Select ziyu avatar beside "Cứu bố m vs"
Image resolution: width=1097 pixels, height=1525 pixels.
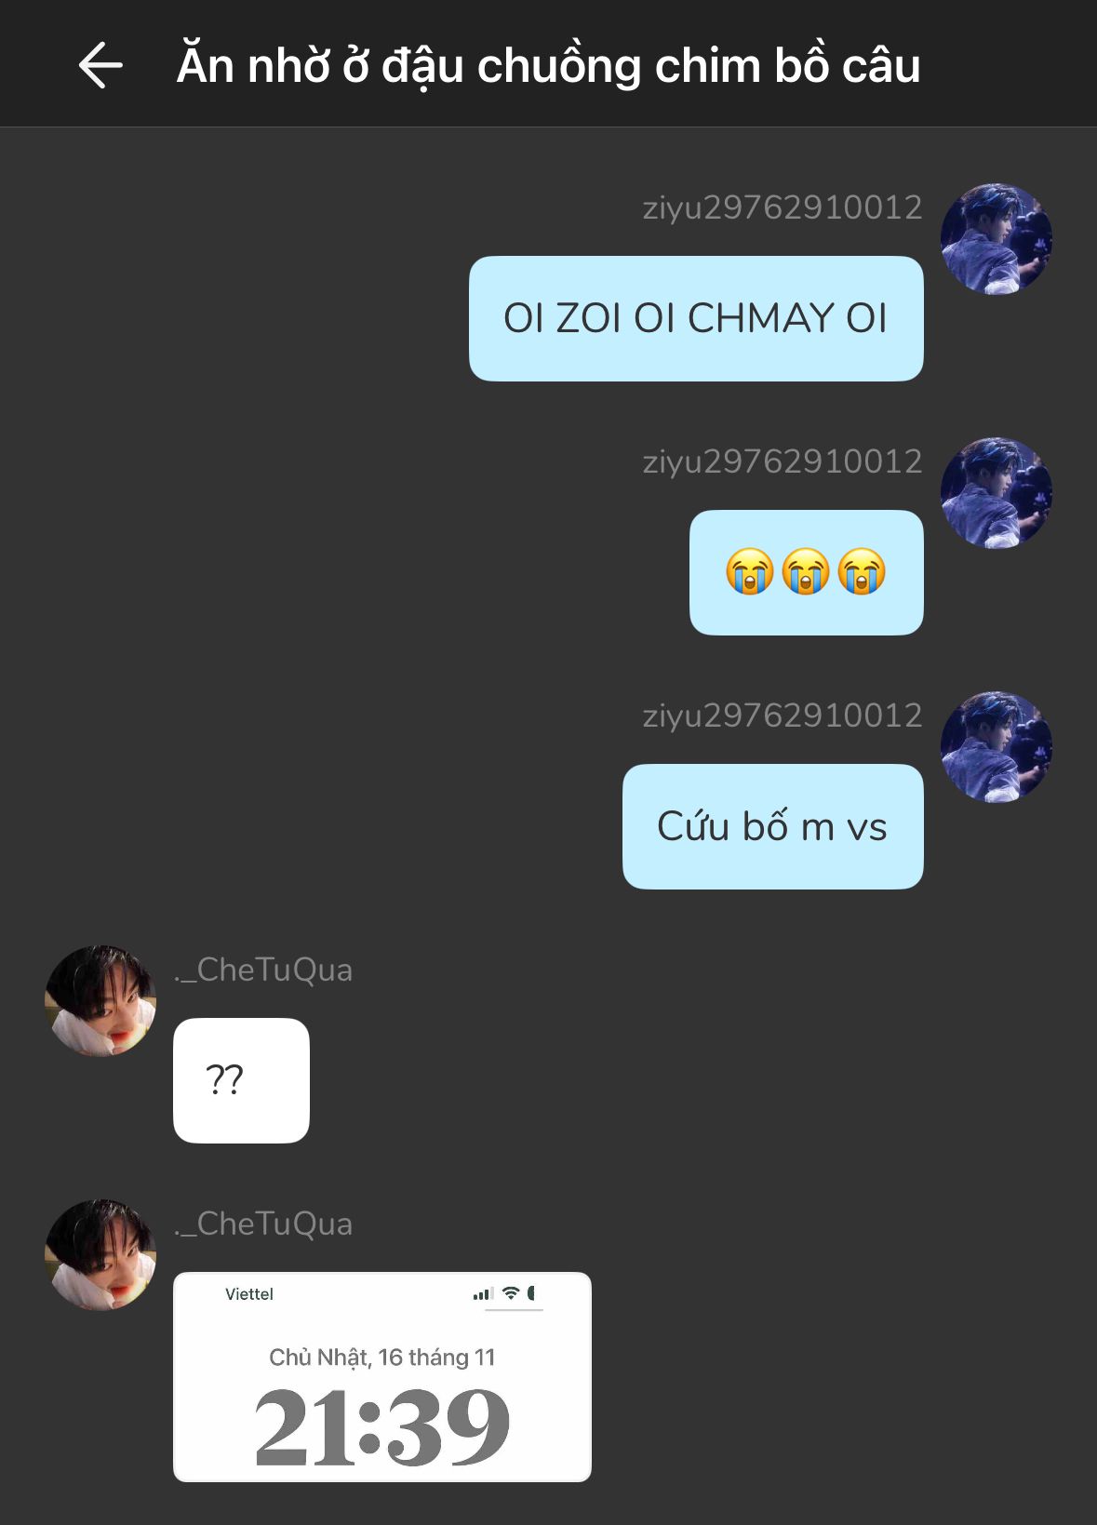pos(996,747)
